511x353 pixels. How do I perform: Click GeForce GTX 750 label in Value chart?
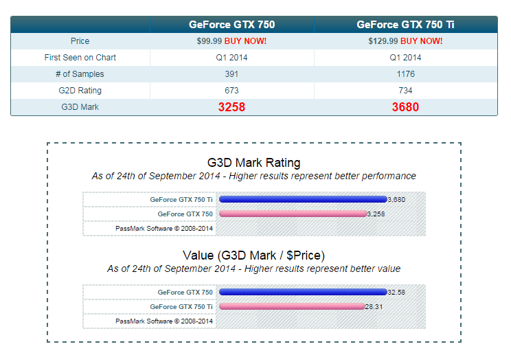point(185,292)
